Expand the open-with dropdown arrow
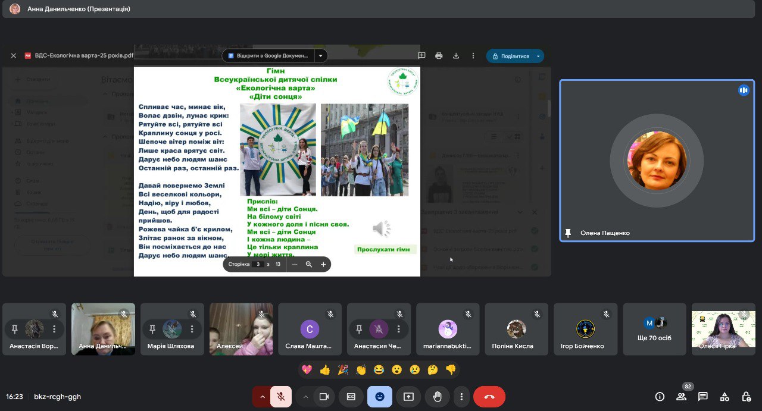This screenshot has height=411, width=762. tap(321, 56)
